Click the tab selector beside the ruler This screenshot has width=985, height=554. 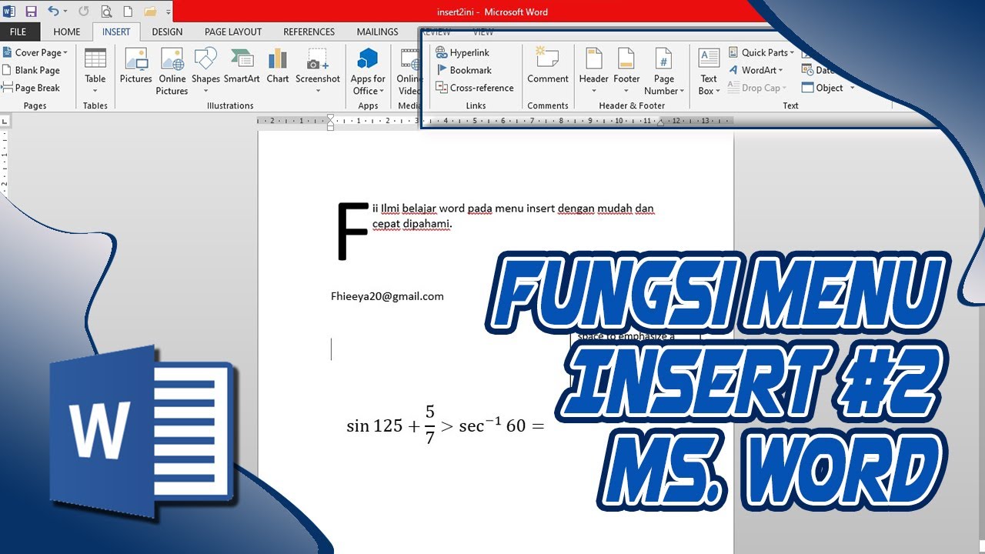[x=5, y=121]
